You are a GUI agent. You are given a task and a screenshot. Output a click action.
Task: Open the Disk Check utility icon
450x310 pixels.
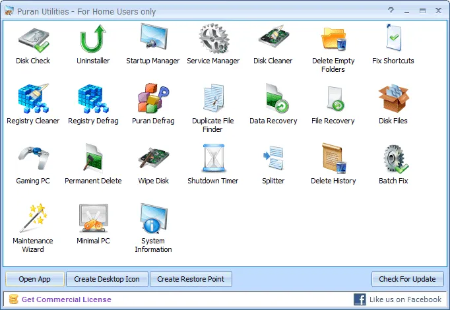click(x=34, y=40)
